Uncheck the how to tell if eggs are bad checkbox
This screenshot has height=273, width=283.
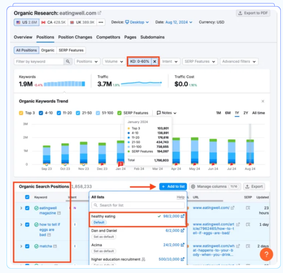(x=27, y=225)
